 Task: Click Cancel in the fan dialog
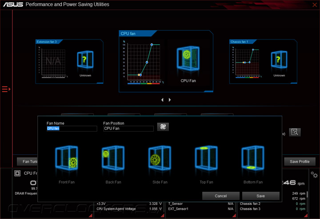click(220, 196)
